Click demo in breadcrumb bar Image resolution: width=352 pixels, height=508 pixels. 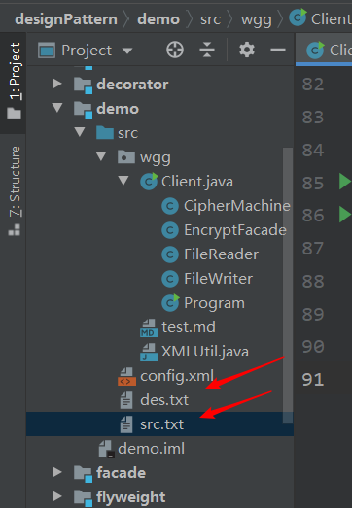(x=158, y=19)
